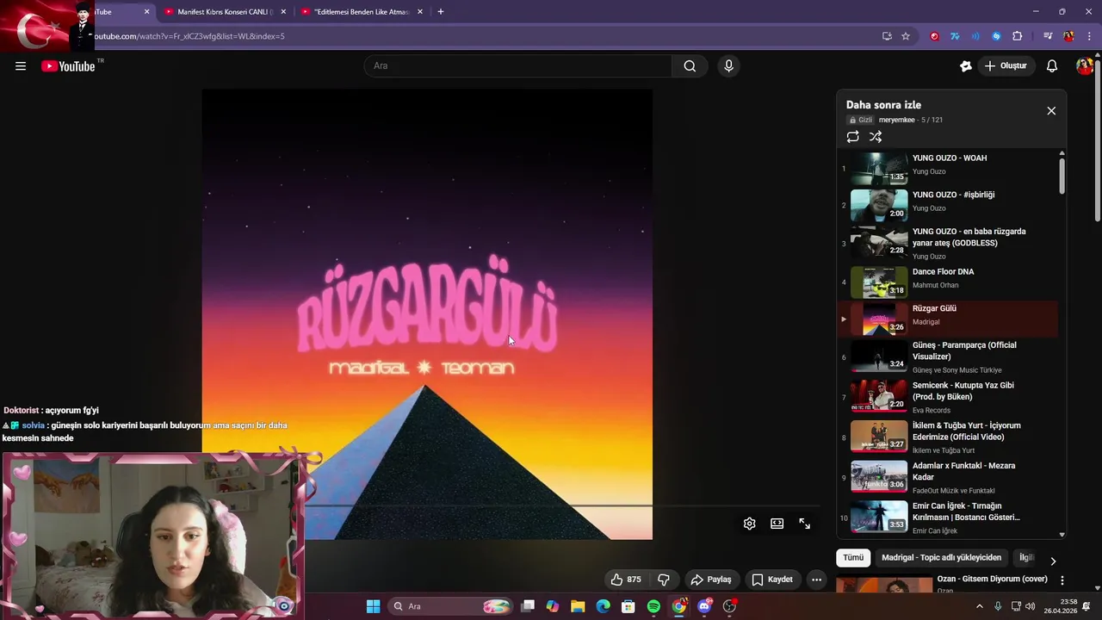
Task: Open the Windows Start menu
Action: click(x=373, y=606)
